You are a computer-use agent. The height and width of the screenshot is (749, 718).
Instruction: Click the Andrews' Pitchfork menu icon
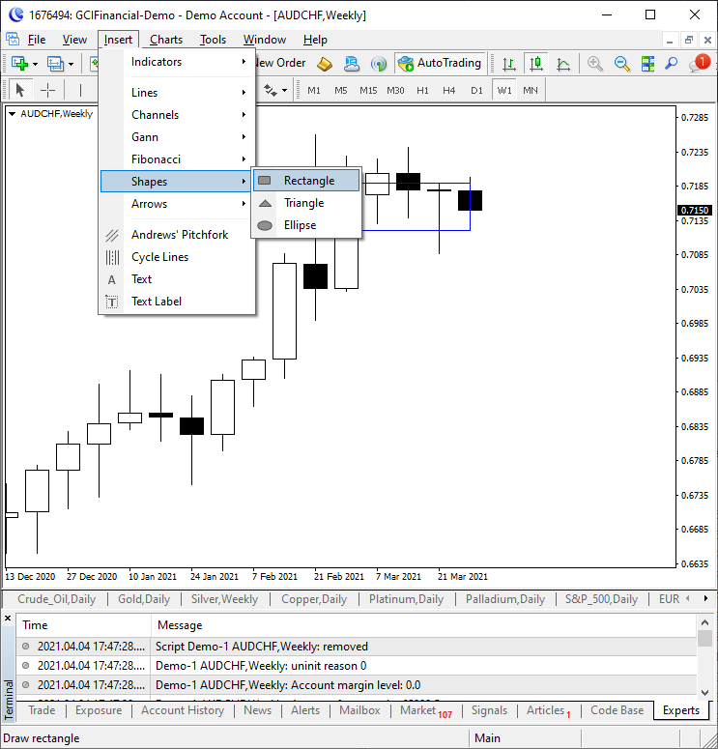112,235
